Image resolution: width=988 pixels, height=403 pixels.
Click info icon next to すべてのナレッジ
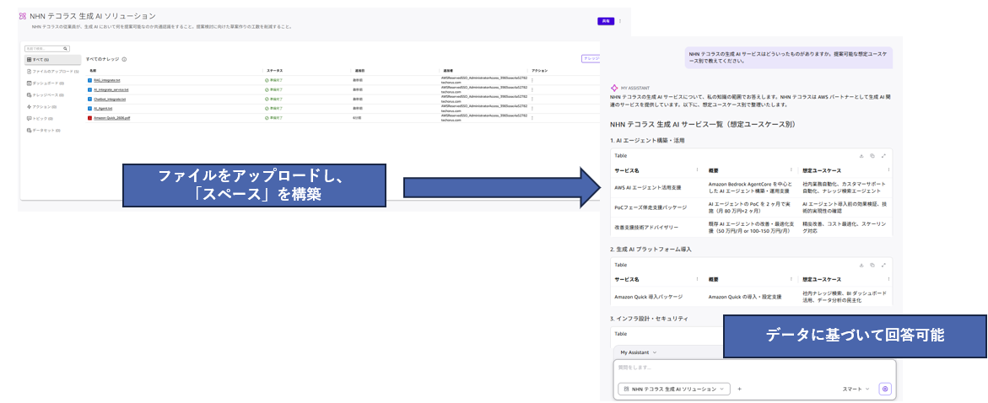(x=124, y=59)
